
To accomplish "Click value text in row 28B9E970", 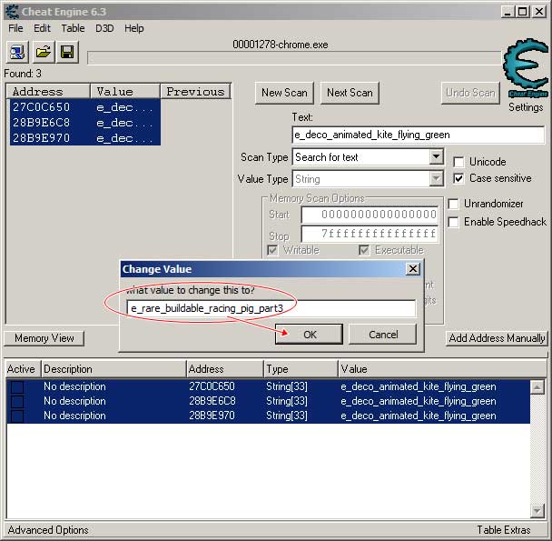I will pyautogui.click(x=419, y=416).
